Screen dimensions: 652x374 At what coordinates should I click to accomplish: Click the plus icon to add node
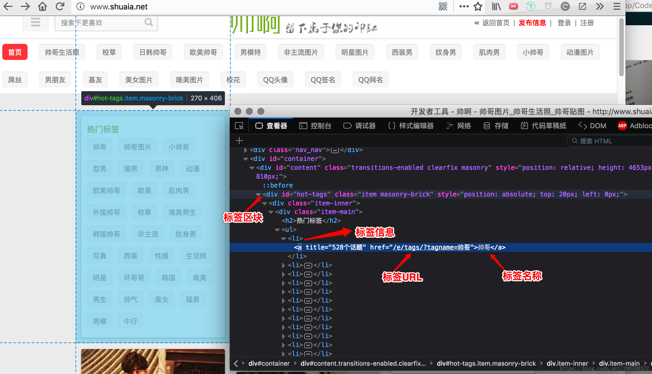coord(239,141)
